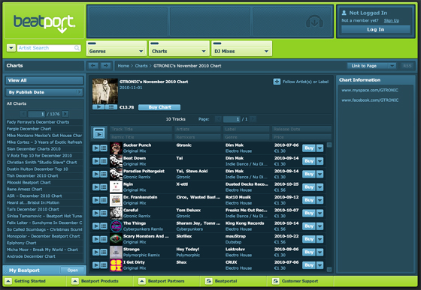Open the search type dropdown beside Artist Search

tap(11, 48)
